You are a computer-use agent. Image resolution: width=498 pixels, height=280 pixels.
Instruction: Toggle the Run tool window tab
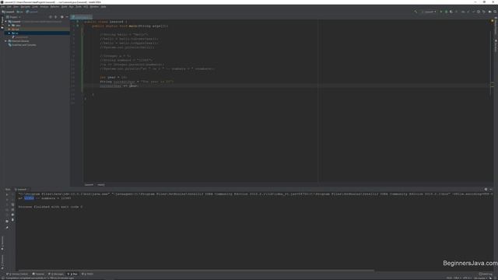(72, 274)
